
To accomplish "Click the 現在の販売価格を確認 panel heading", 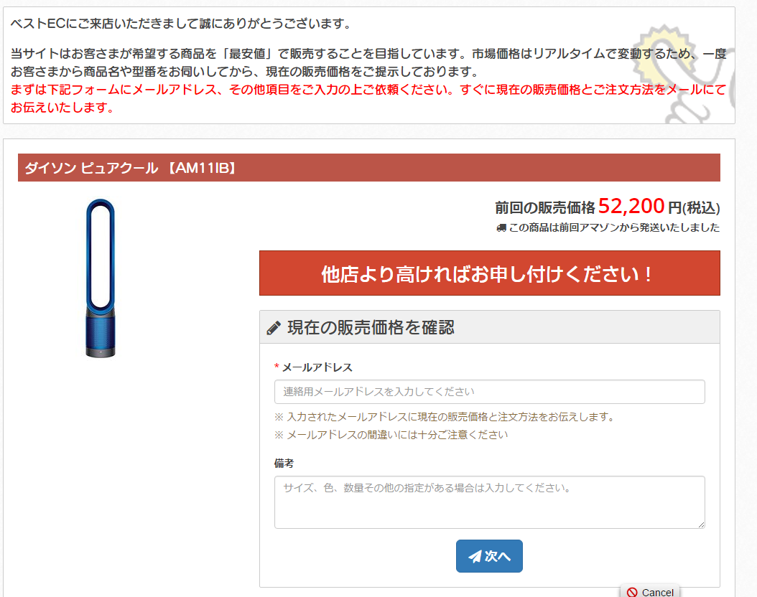I will (490, 327).
